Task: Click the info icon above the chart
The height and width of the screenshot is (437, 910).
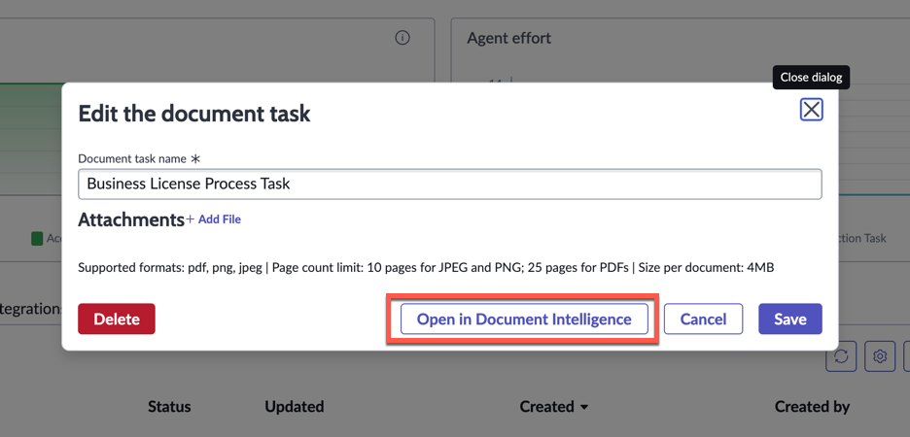Action: click(402, 38)
